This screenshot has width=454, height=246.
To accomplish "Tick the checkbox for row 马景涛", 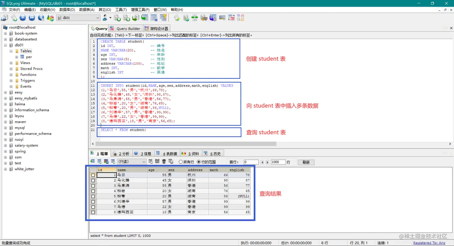I will click(93, 186).
